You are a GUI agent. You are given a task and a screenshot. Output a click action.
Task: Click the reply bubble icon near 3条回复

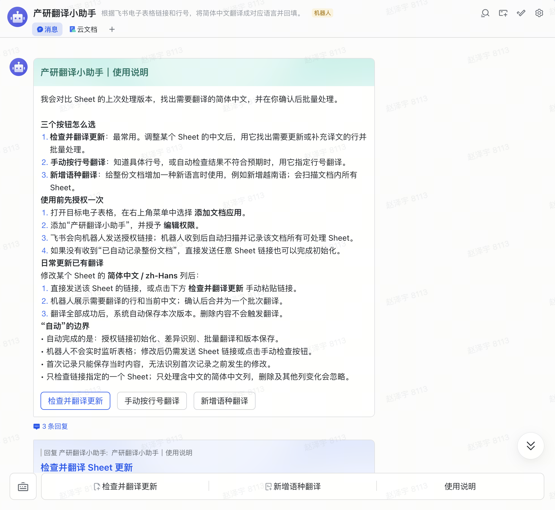click(36, 426)
